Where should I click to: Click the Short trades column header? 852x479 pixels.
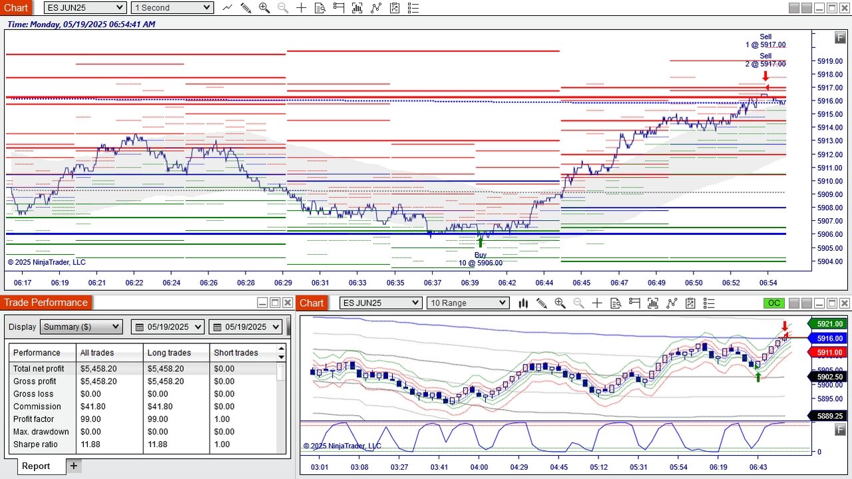click(243, 353)
